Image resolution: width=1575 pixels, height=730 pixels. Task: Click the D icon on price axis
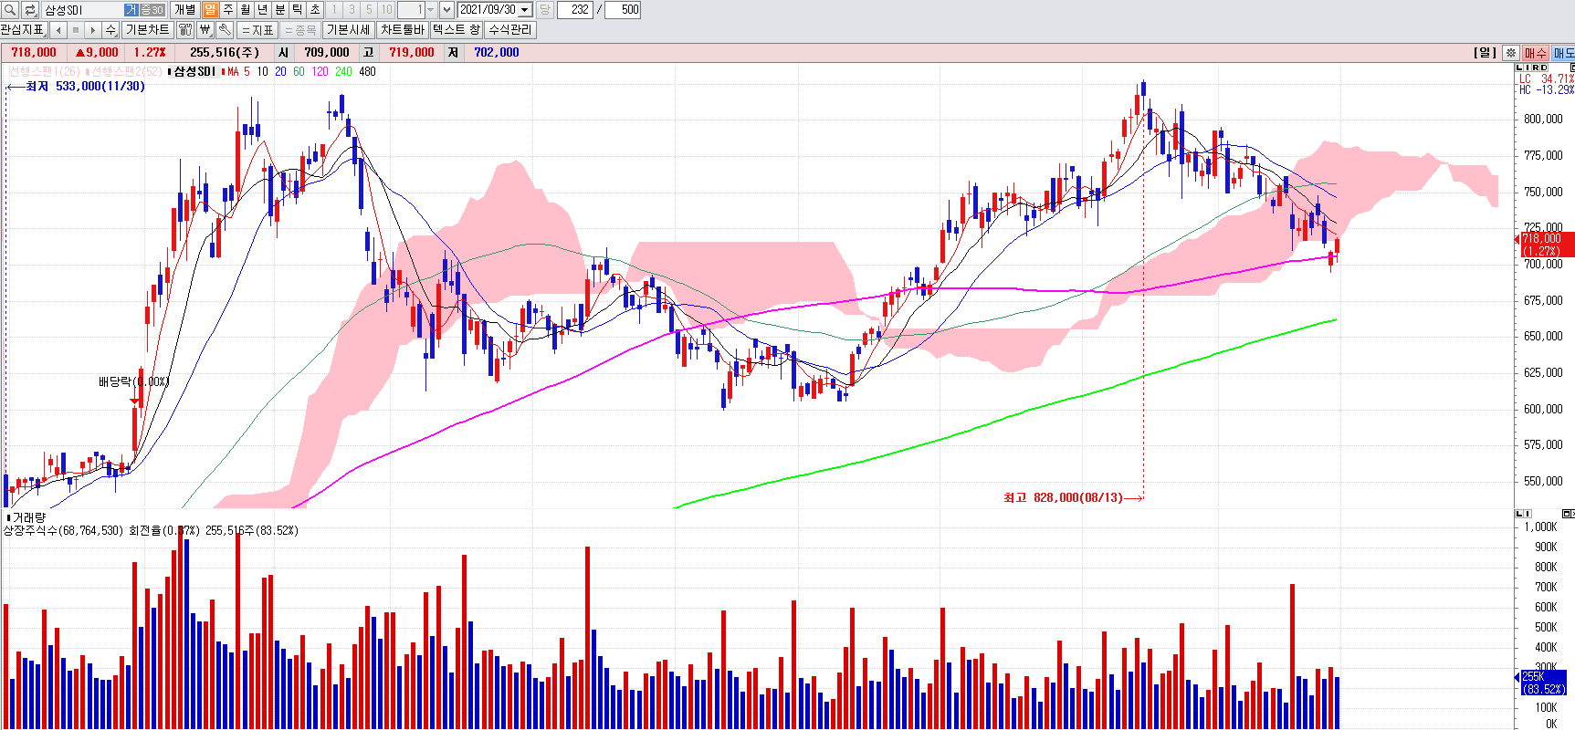click(1543, 68)
